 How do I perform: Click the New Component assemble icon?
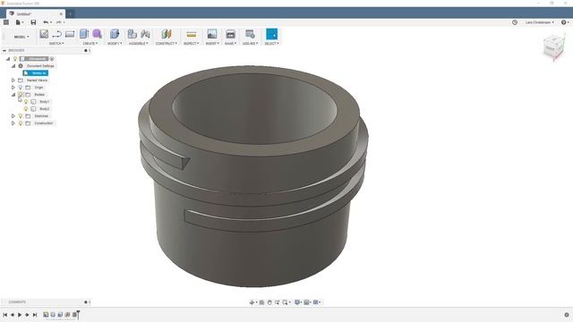(132, 34)
